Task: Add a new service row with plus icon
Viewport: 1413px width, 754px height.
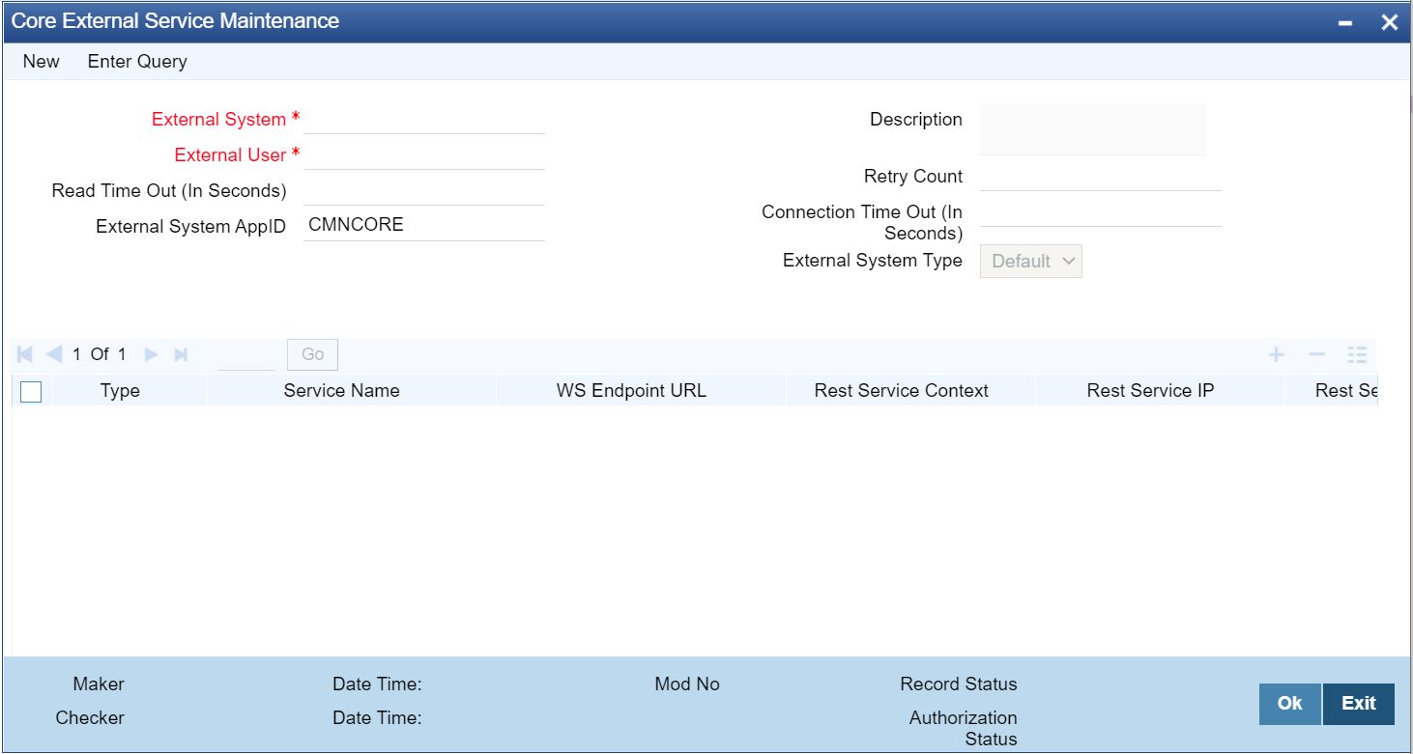Action: click(x=1277, y=354)
